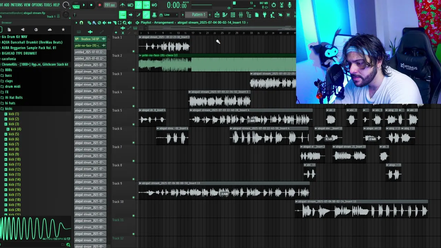
Task: Toggle the PAT/SONG mode switch
Action: [76, 5]
